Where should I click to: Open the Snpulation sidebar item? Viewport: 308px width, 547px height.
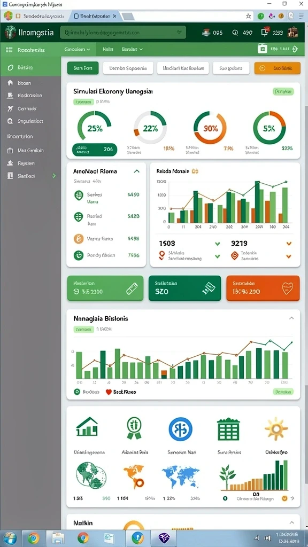(30, 121)
